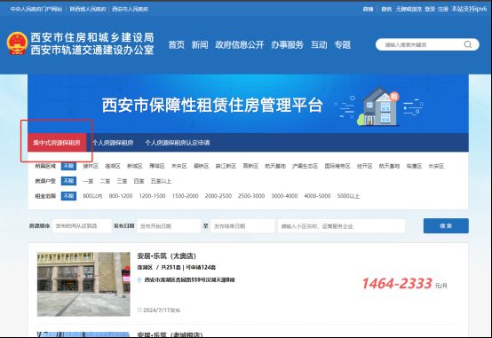The image size is (492, 338).
Task: Open the 安居·乐筑（太奥店）title link
Action: (x=167, y=256)
